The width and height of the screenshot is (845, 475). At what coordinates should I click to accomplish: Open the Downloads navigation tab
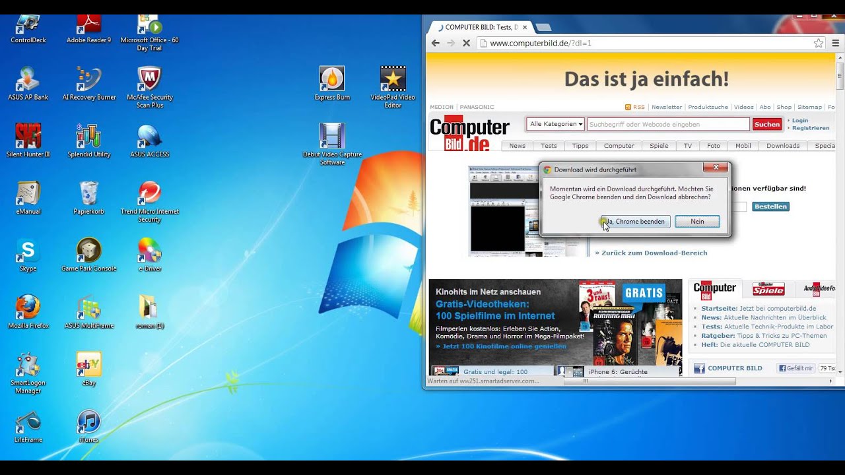point(783,146)
